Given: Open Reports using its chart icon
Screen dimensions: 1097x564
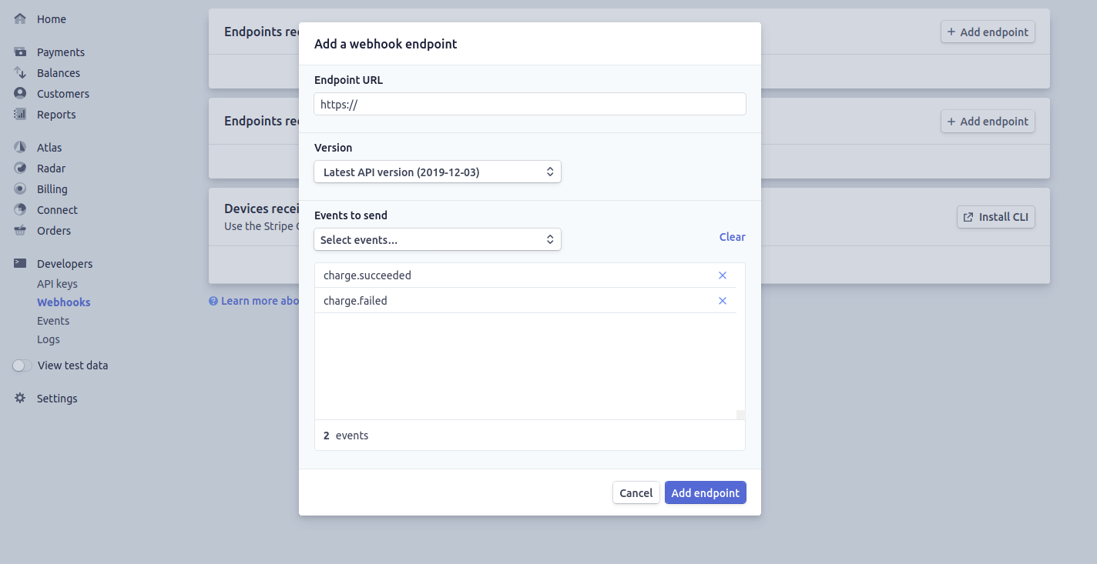Looking at the screenshot, I should [x=20, y=115].
